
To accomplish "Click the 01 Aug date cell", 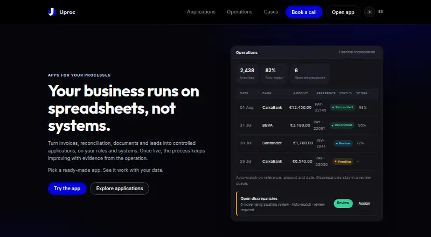I will (247, 108).
